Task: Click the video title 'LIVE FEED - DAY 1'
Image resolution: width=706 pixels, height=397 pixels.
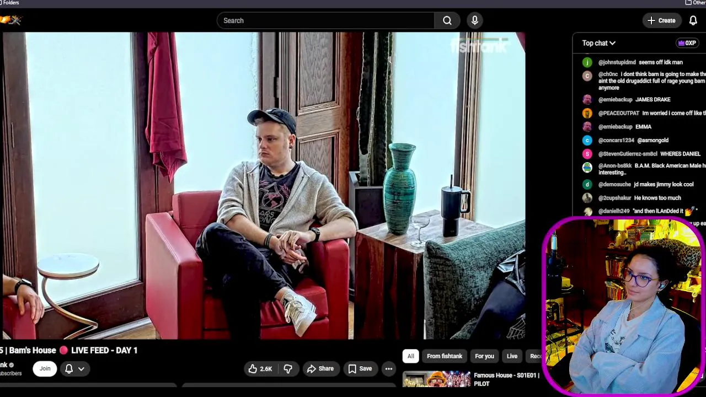Action: [x=104, y=350]
